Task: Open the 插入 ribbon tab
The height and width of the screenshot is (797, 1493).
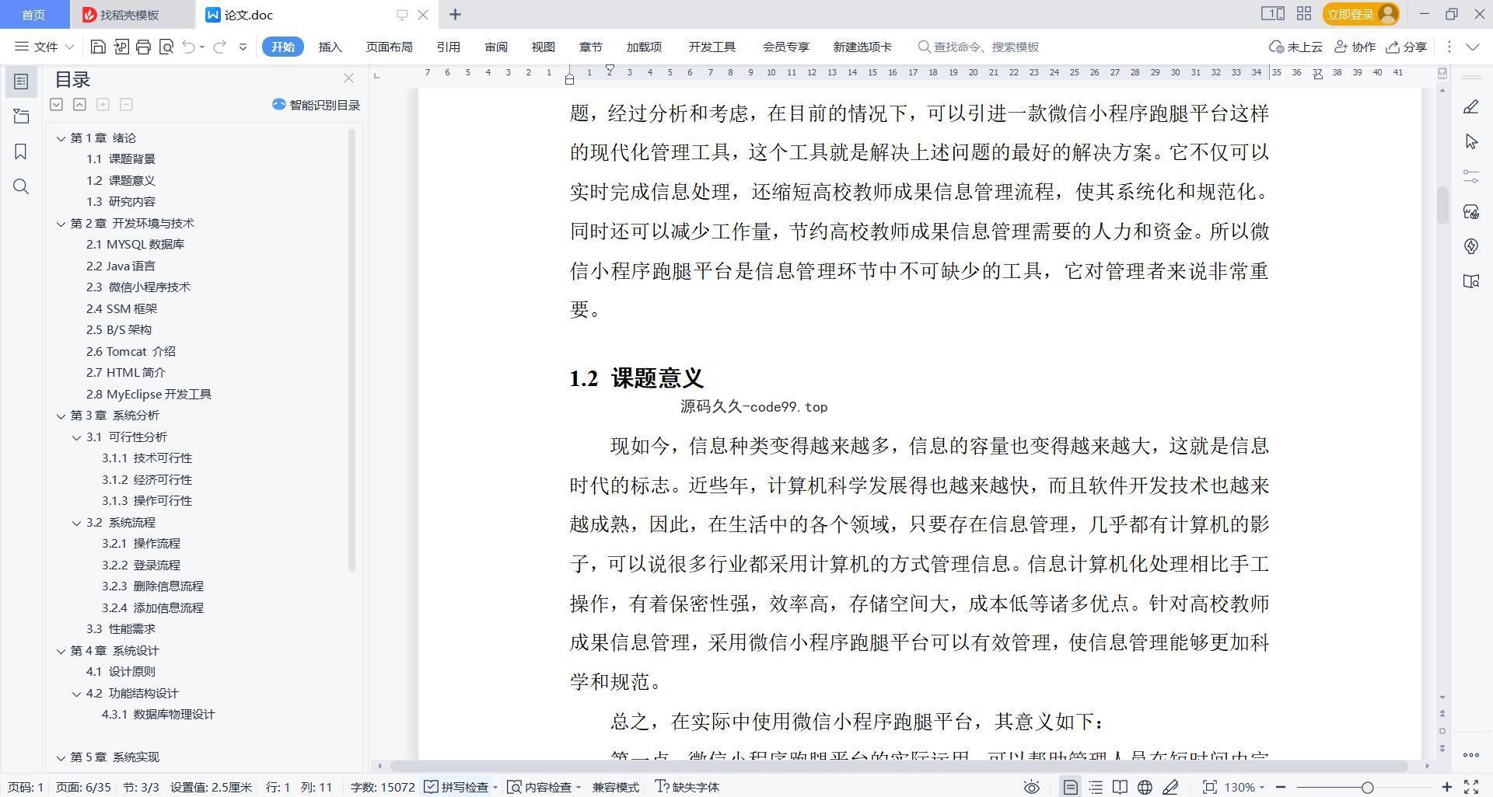Action: point(330,47)
